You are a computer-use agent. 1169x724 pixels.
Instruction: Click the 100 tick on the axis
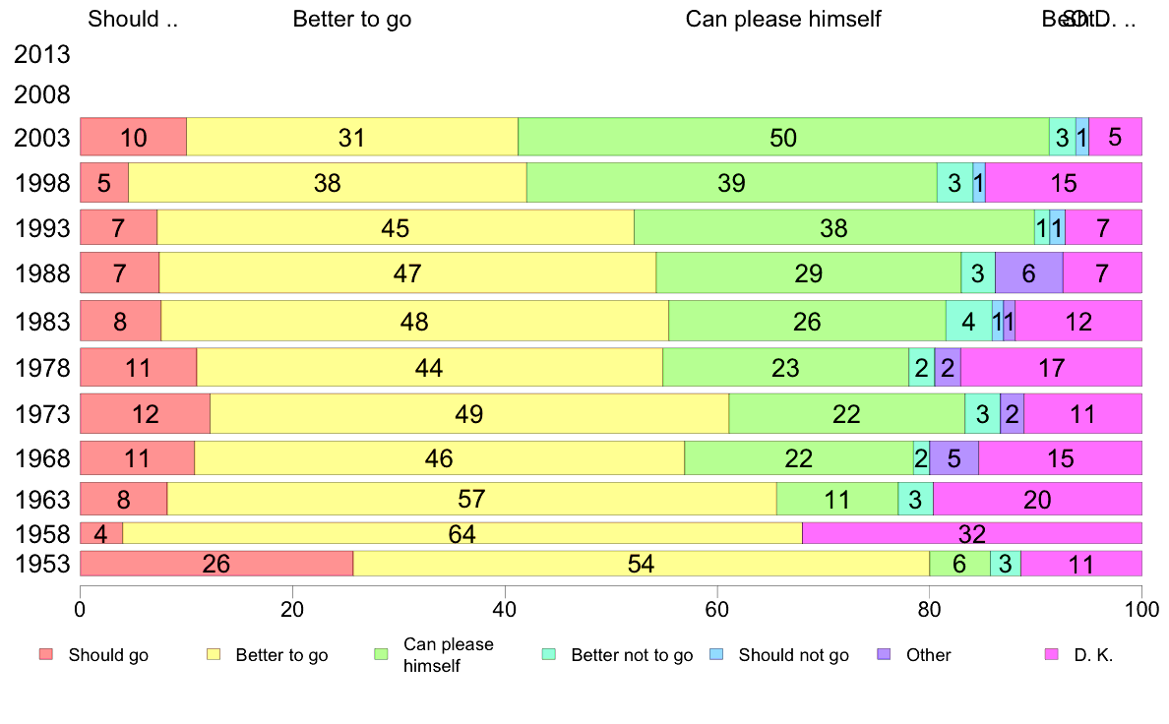coord(1141,609)
